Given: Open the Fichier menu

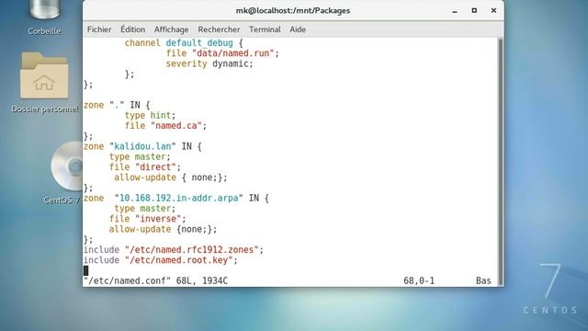Looking at the screenshot, I should (x=99, y=29).
